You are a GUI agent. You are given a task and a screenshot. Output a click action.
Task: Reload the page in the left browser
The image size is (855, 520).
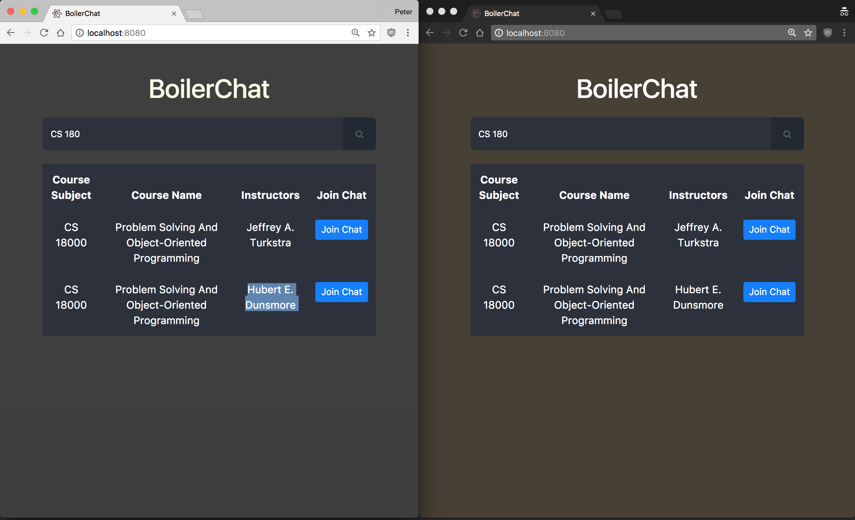point(44,33)
